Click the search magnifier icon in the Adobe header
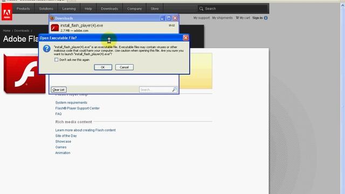 coord(201,9)
